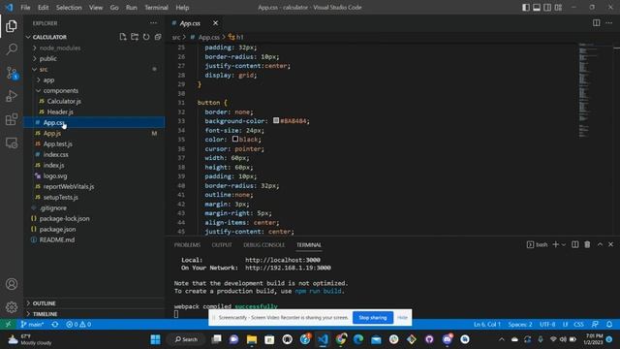The height and width of the screenshot is (349, 620).
Task: Open color picker for black swatch
Action: (235, 139)
